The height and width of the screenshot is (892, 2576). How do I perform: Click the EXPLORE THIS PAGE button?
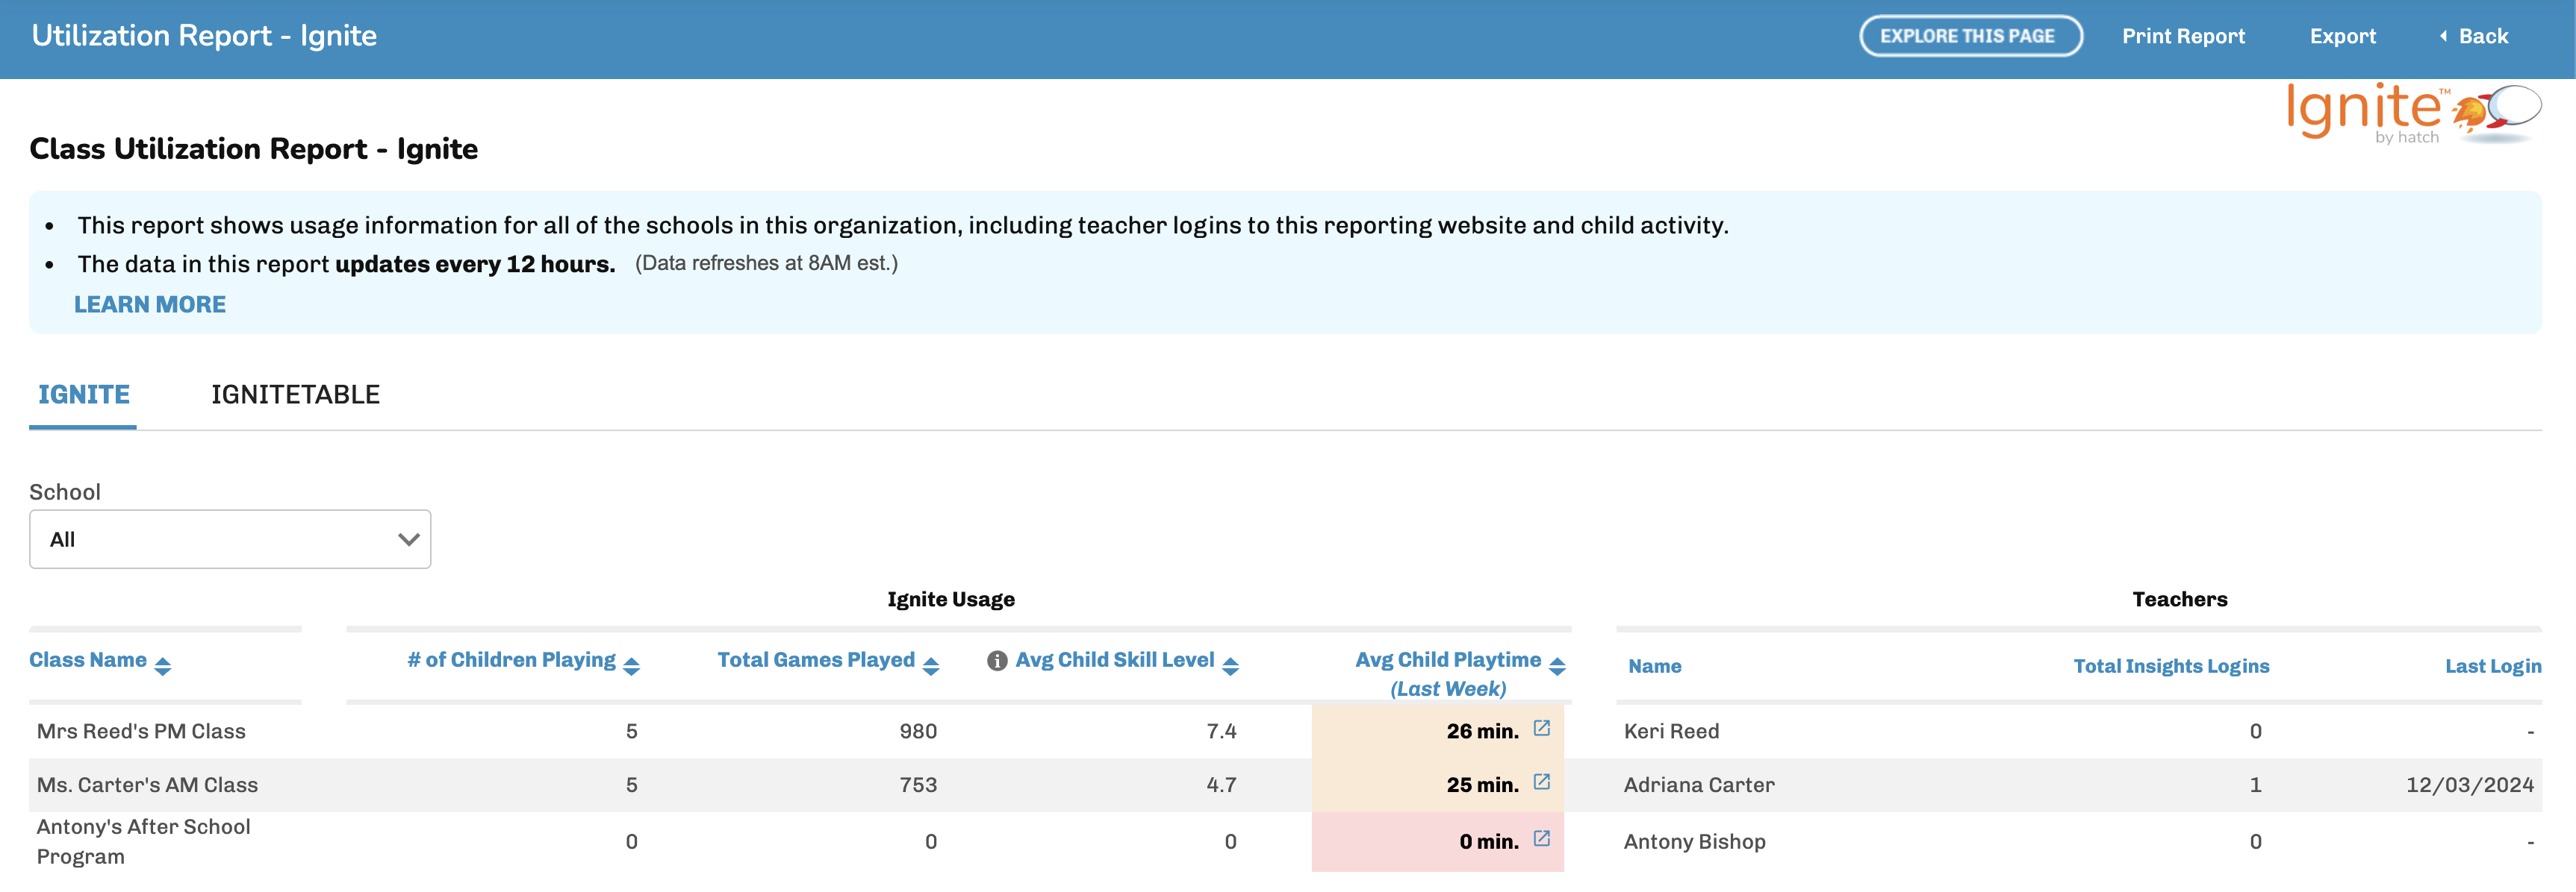(x=1970, y=36)
